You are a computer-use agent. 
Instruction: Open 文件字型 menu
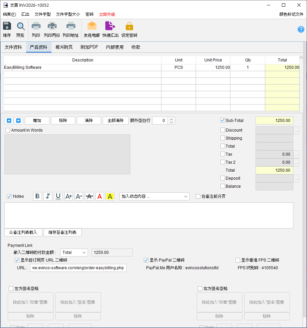pos(43,14)
